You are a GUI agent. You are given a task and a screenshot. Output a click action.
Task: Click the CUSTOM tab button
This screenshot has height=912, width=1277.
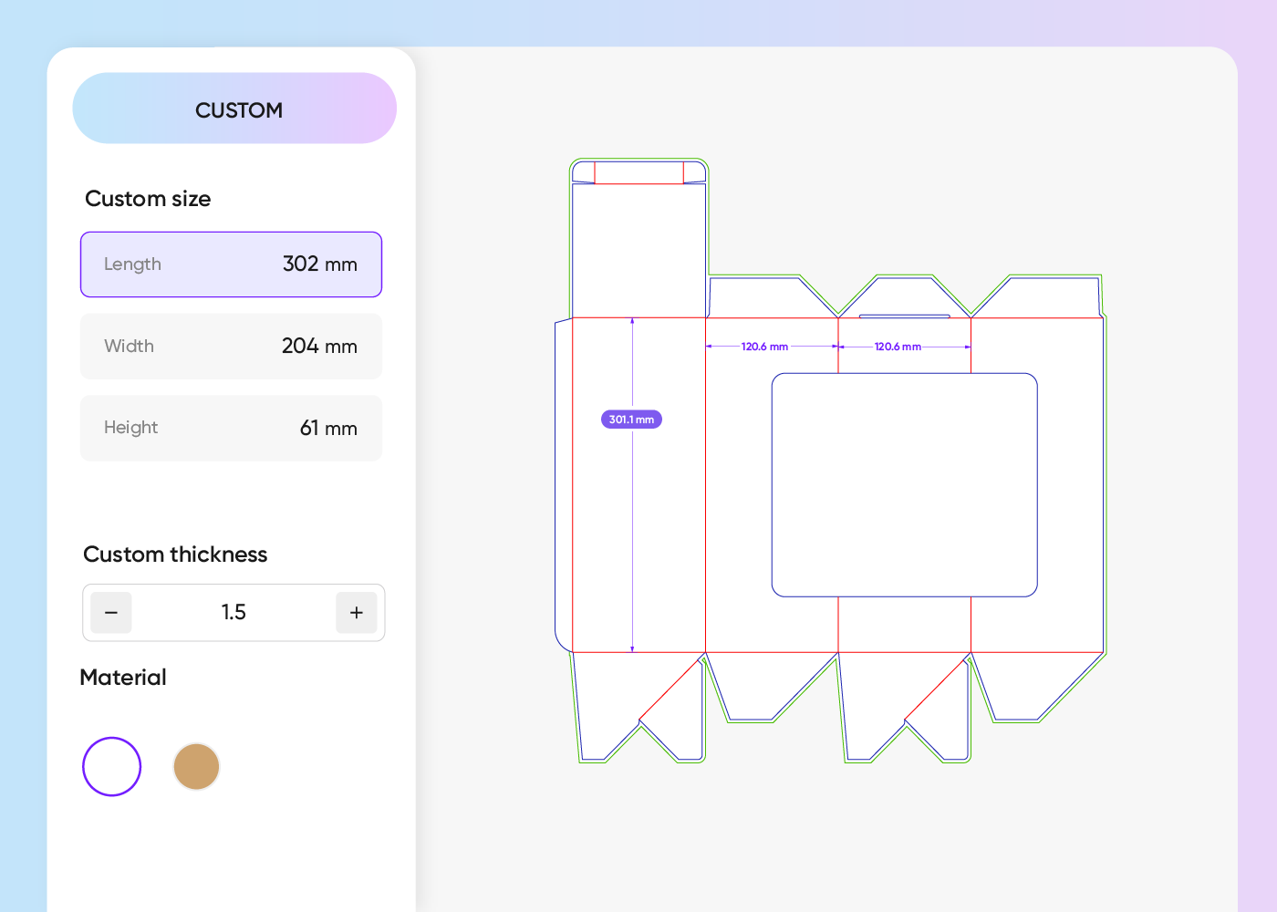(234, 109)
